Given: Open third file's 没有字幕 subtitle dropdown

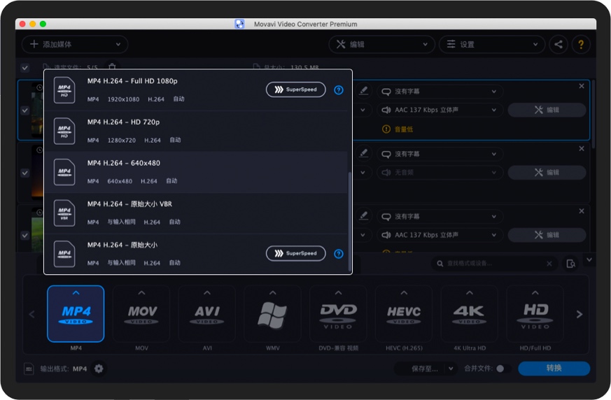Looking at the screenshot, I should tap(440, 217).
